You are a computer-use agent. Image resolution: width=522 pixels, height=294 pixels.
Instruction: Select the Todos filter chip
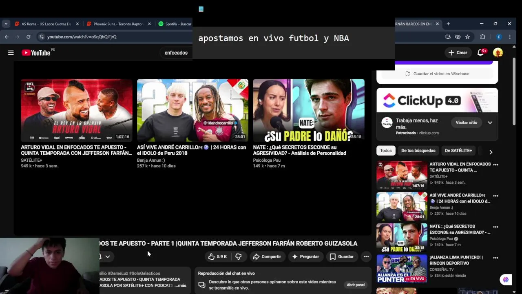pyautogui.click(x=386, y=151)
